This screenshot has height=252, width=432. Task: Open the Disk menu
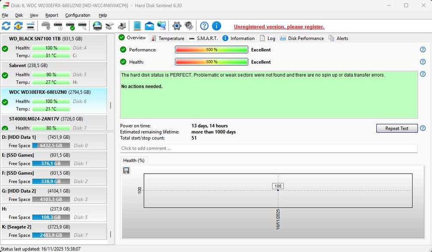(x=19, y=15)
